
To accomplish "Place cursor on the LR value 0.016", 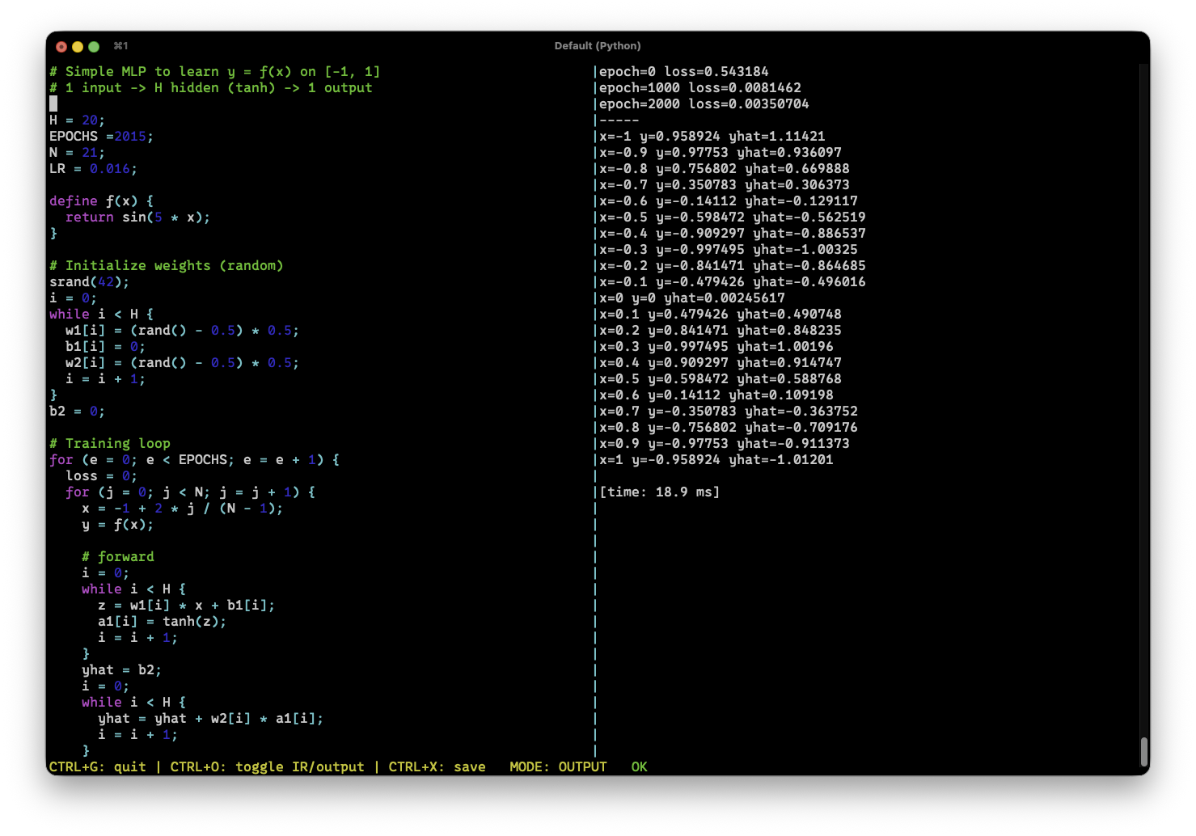I will [110, 168].
